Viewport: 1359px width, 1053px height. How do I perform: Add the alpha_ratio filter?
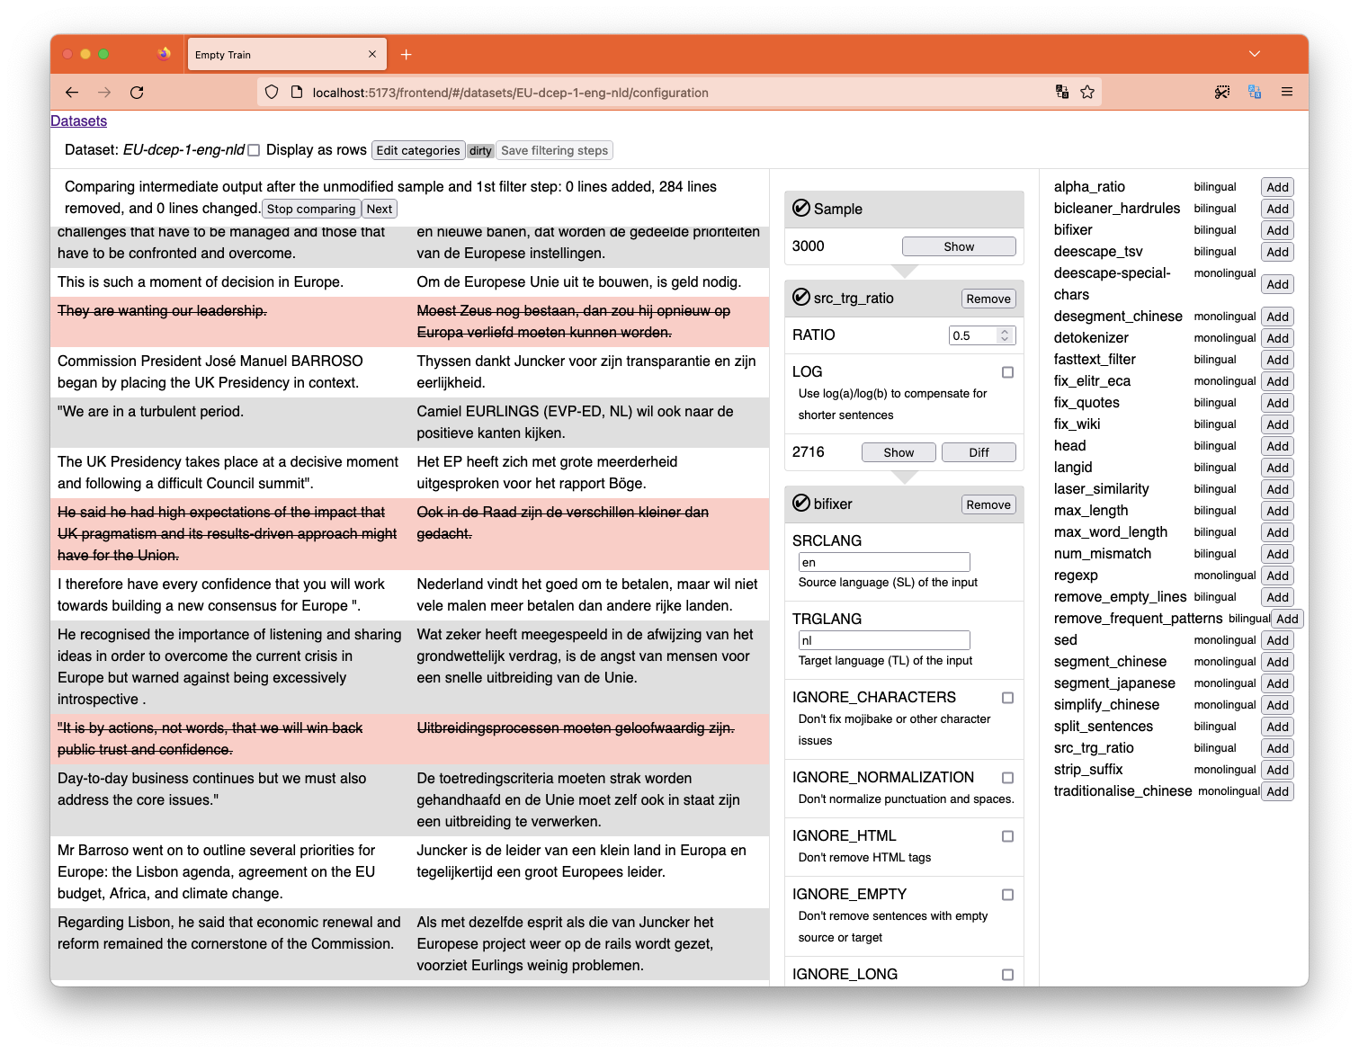click(1277, 187)
